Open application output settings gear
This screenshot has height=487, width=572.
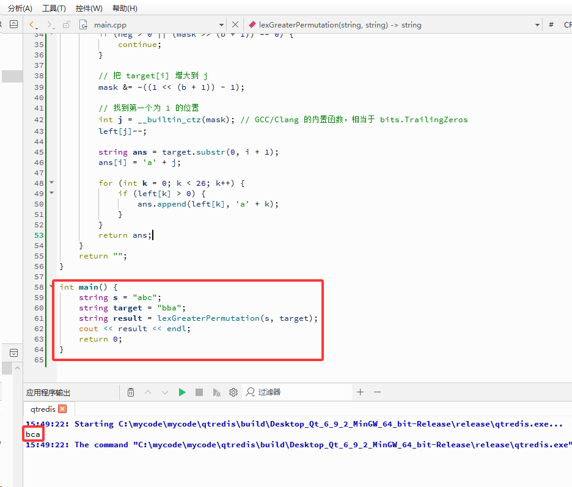coord(233,392)
